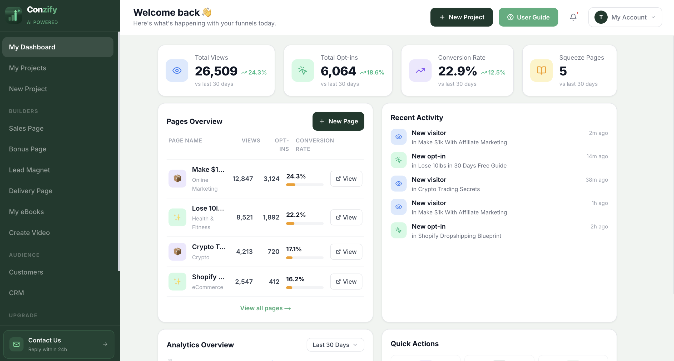View the Shopify page
This screenshot has height=361, width=674.
346,282
